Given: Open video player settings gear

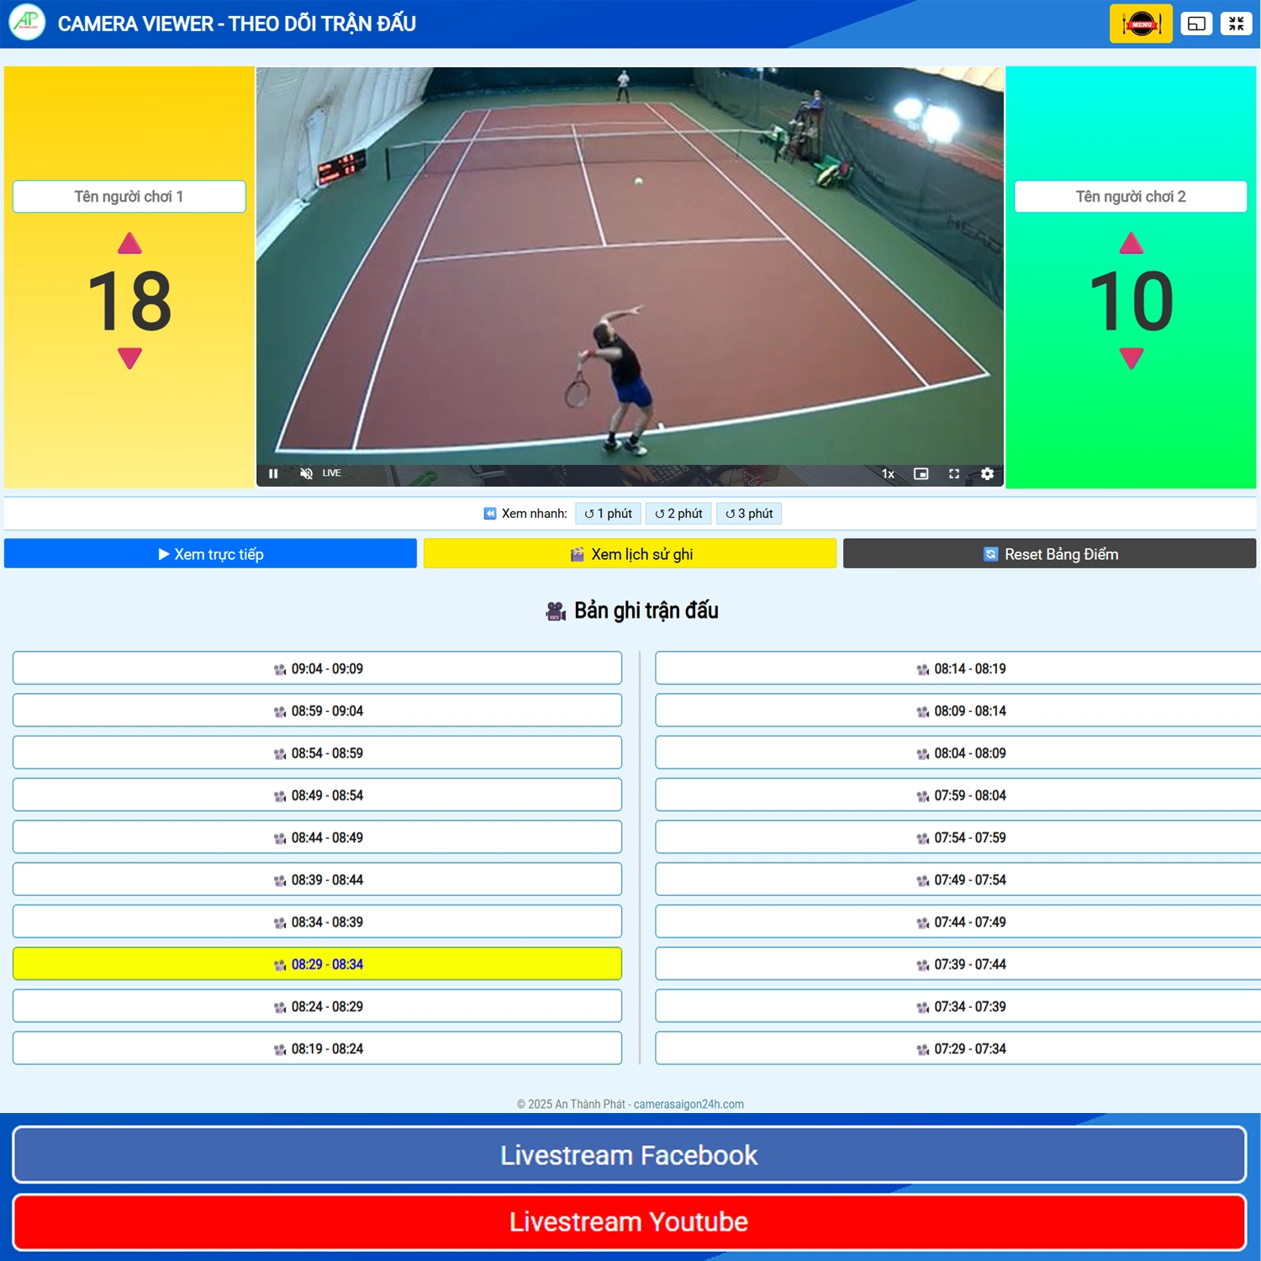Looking at the screenshot, I should tap(987, 473).
